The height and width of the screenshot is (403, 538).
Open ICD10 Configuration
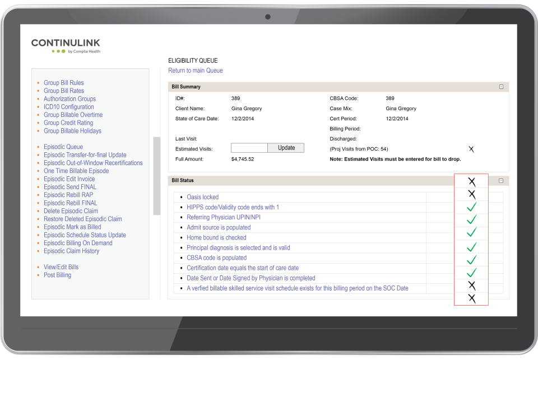(69, 106)
